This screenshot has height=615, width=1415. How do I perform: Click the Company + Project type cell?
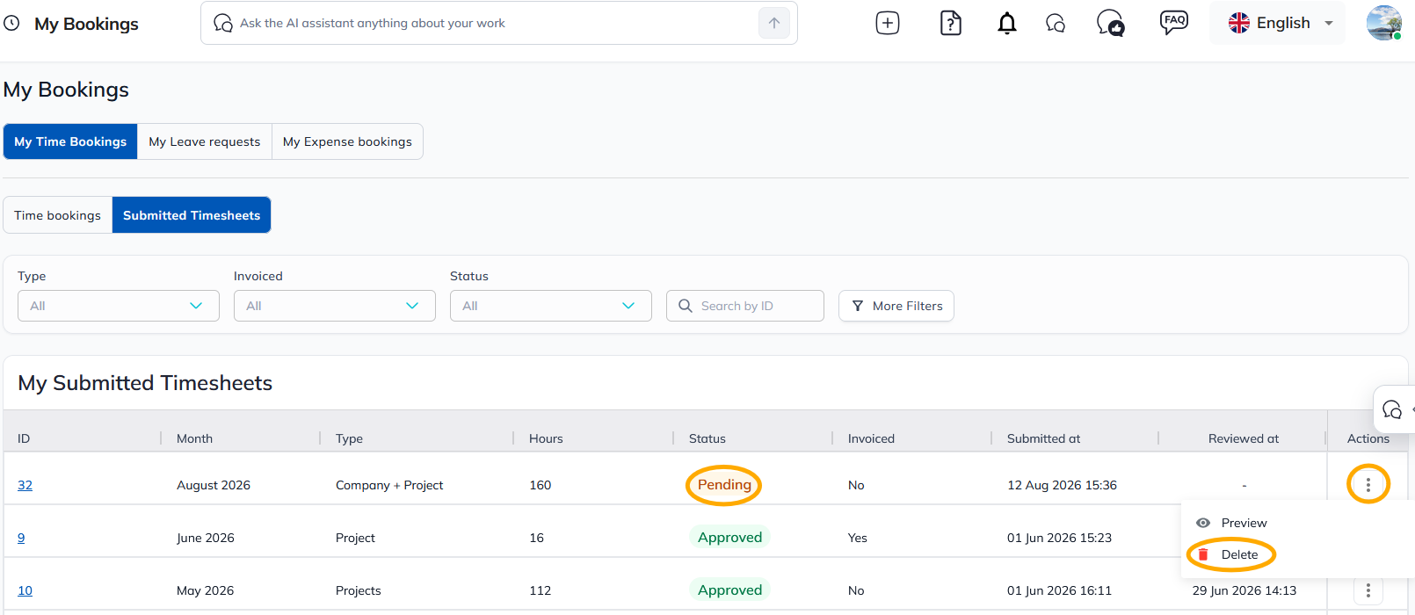389,485
